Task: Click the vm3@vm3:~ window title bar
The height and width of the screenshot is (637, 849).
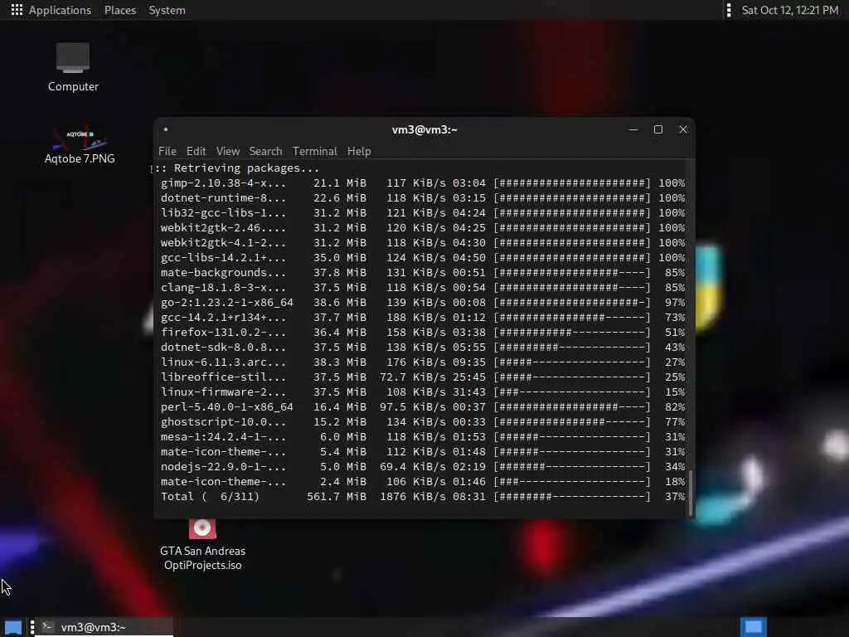Action: point(424,129)
